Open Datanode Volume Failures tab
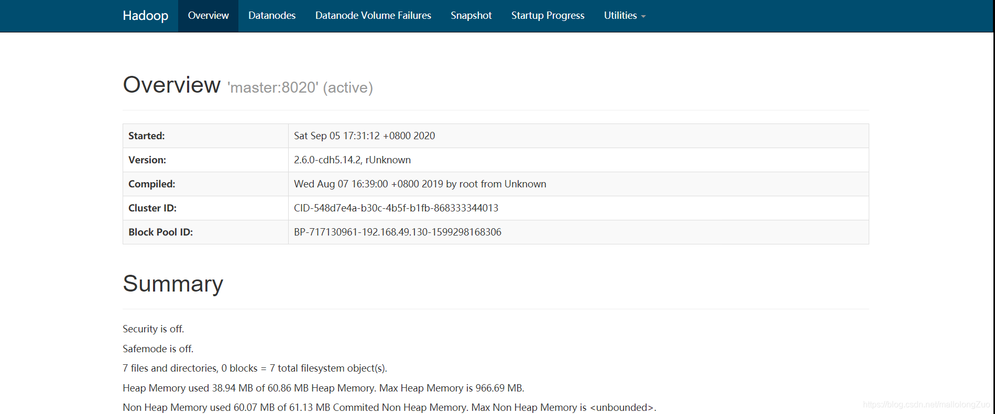The height and width of the screenshot is (414, 995). click(x=373, y=16)
